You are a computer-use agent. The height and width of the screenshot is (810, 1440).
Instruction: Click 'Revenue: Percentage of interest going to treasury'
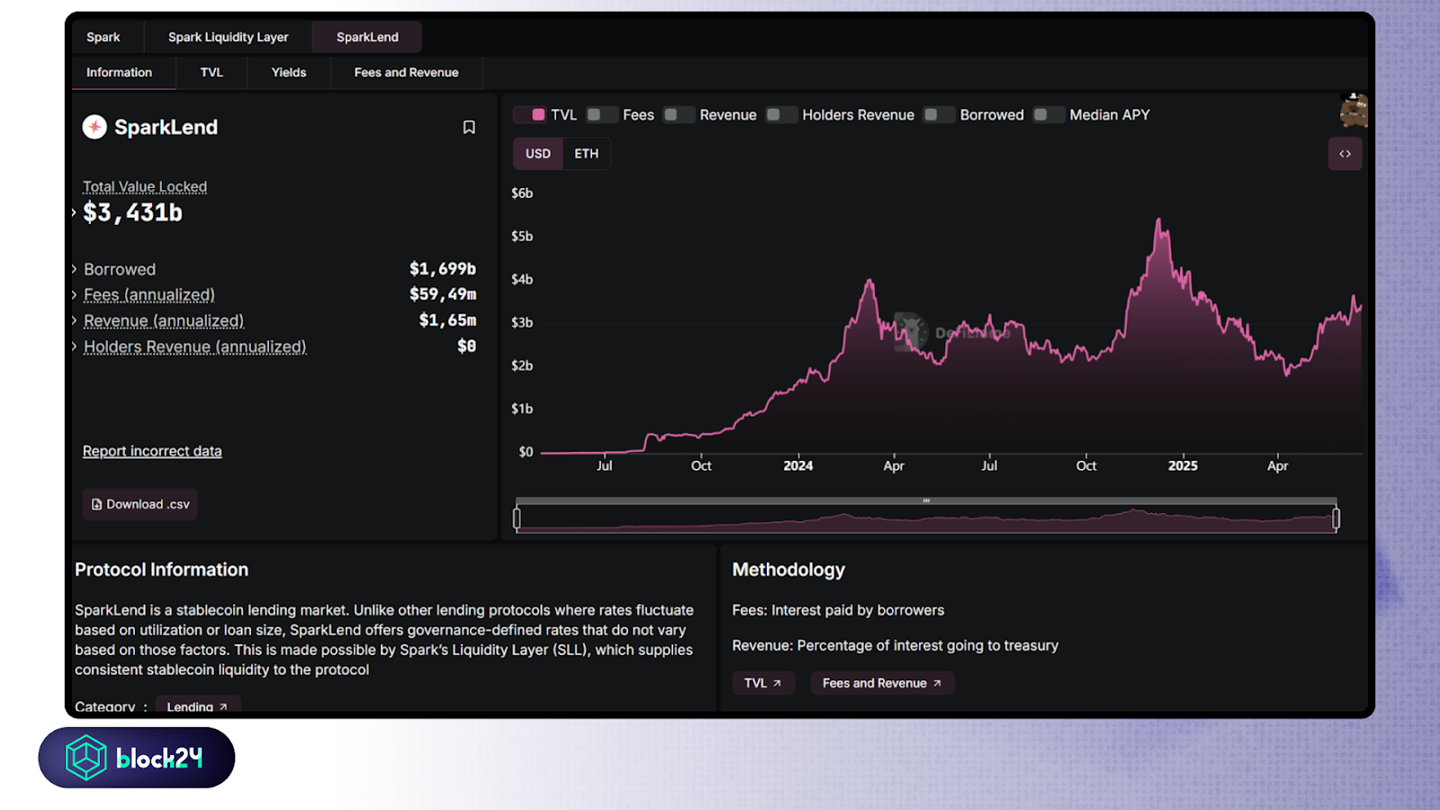895,645
